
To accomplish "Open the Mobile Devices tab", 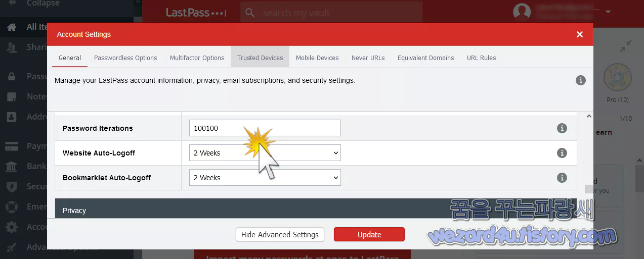I will pyautogui.click(x=317, y=58).
